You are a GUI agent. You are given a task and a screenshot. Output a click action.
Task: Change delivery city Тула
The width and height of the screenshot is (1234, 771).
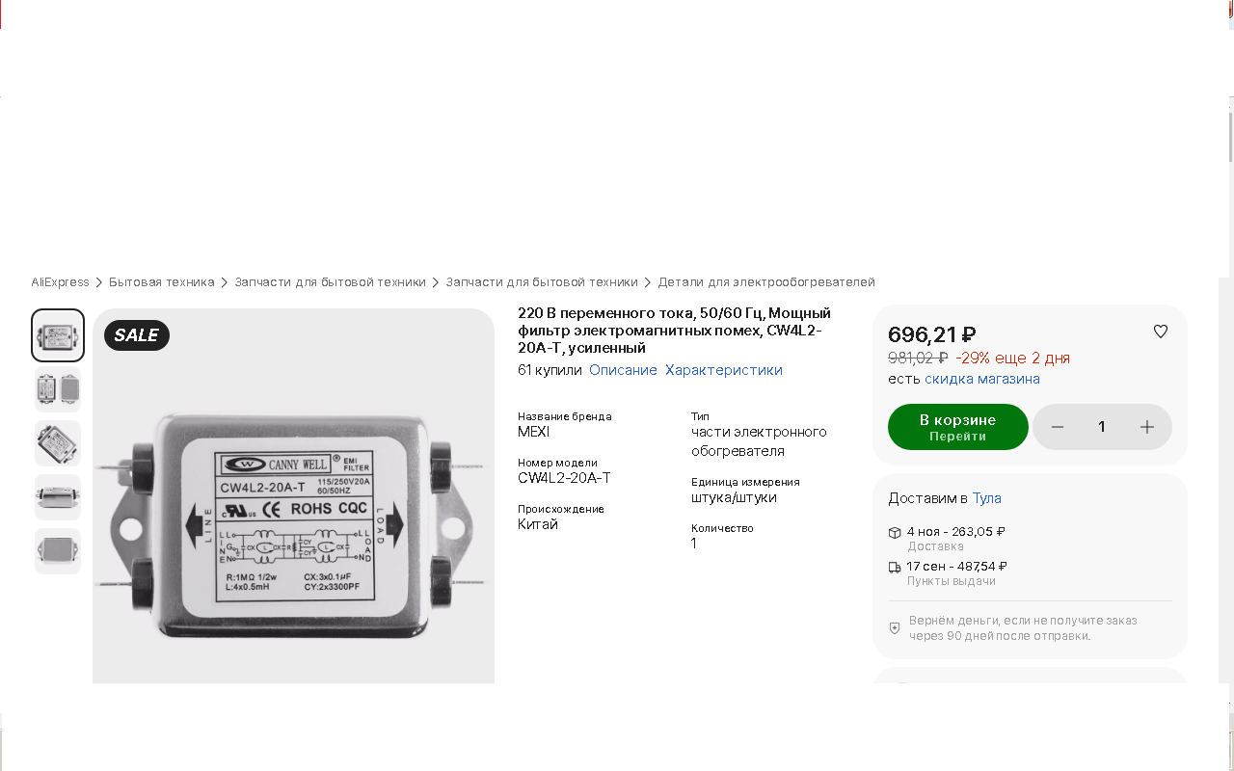986,498
